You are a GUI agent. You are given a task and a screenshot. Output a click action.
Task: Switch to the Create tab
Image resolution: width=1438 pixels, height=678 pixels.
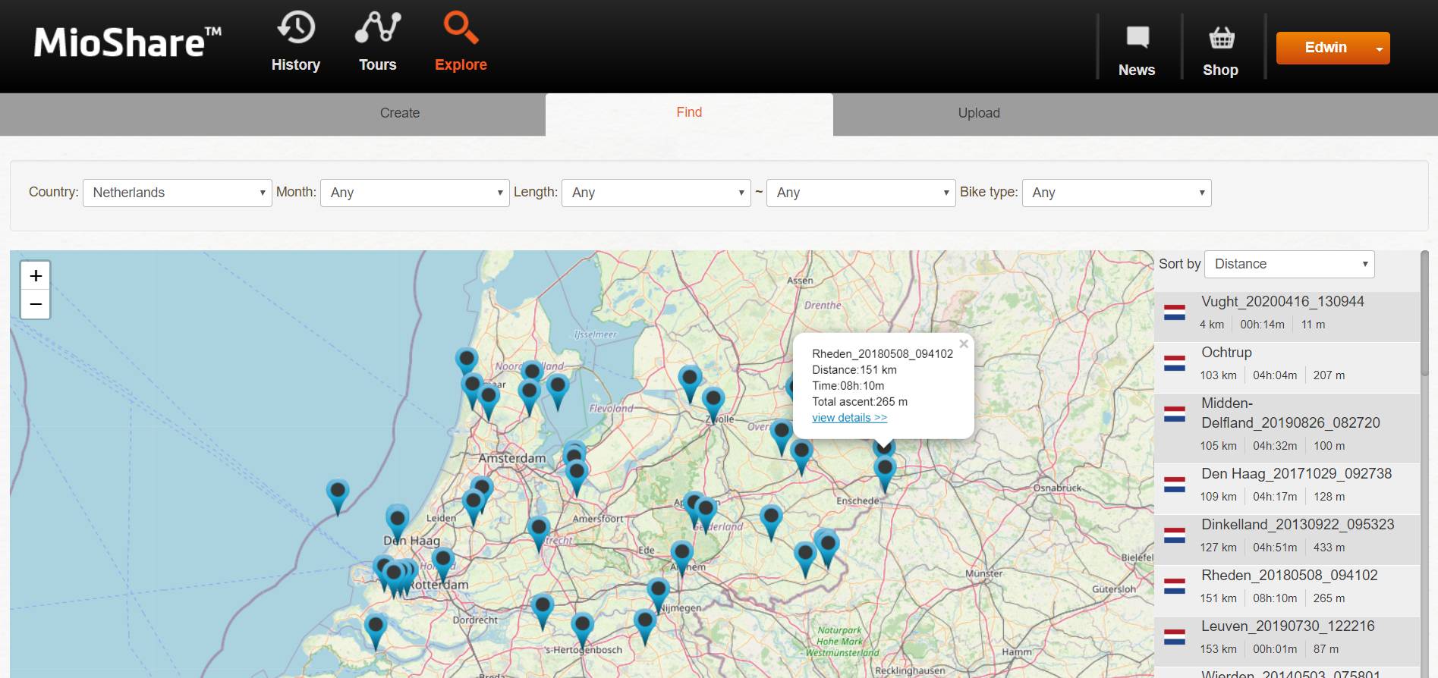[400, 113]
